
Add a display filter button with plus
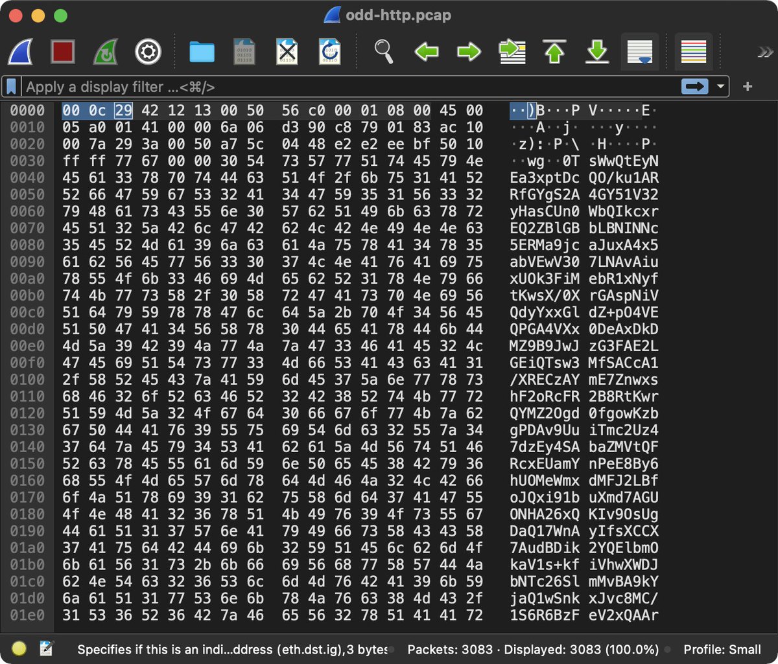[x=748, y=86]
